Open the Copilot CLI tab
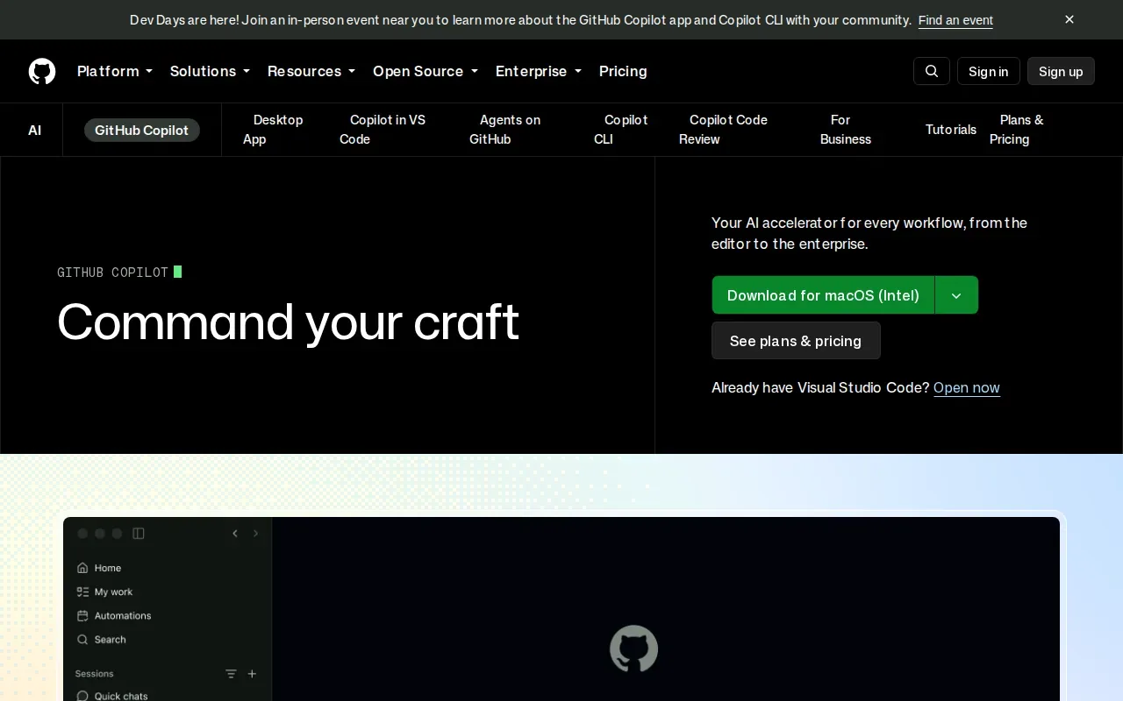This screenshot has width=1123, height=701. coord(621,130)
